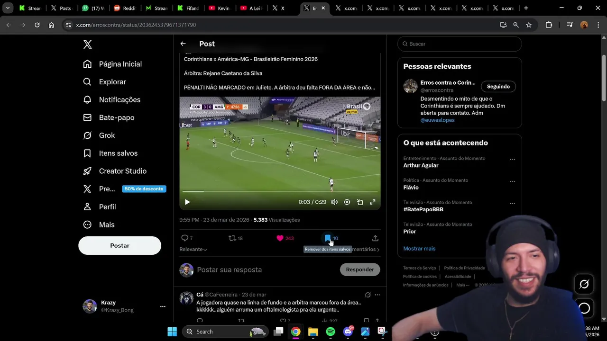The width and height of the screenshot is (607, 341).
Task: Open Arthur Aguiar trending topic
Action: coord(421,165)
